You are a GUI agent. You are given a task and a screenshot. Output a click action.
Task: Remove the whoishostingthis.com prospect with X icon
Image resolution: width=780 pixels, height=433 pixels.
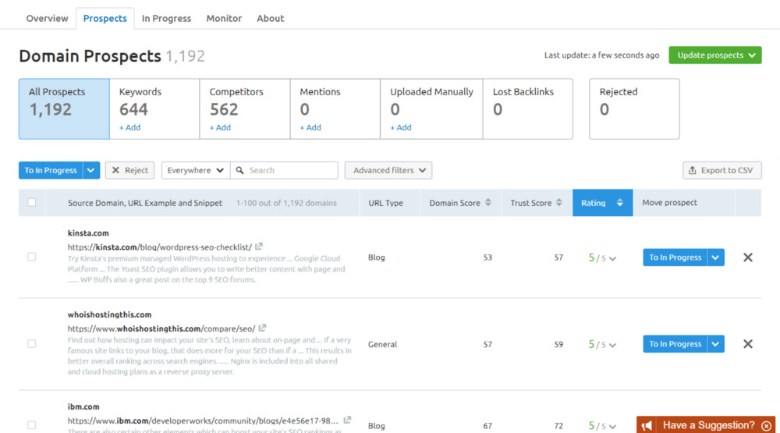pos(748,344)
